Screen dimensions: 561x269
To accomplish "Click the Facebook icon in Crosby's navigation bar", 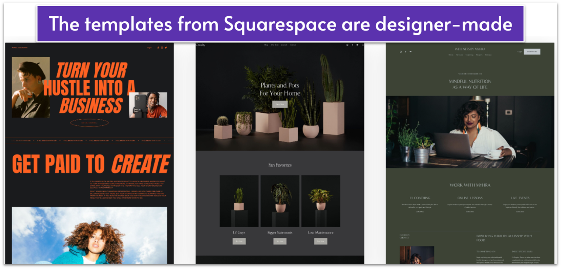I will 352,45.
